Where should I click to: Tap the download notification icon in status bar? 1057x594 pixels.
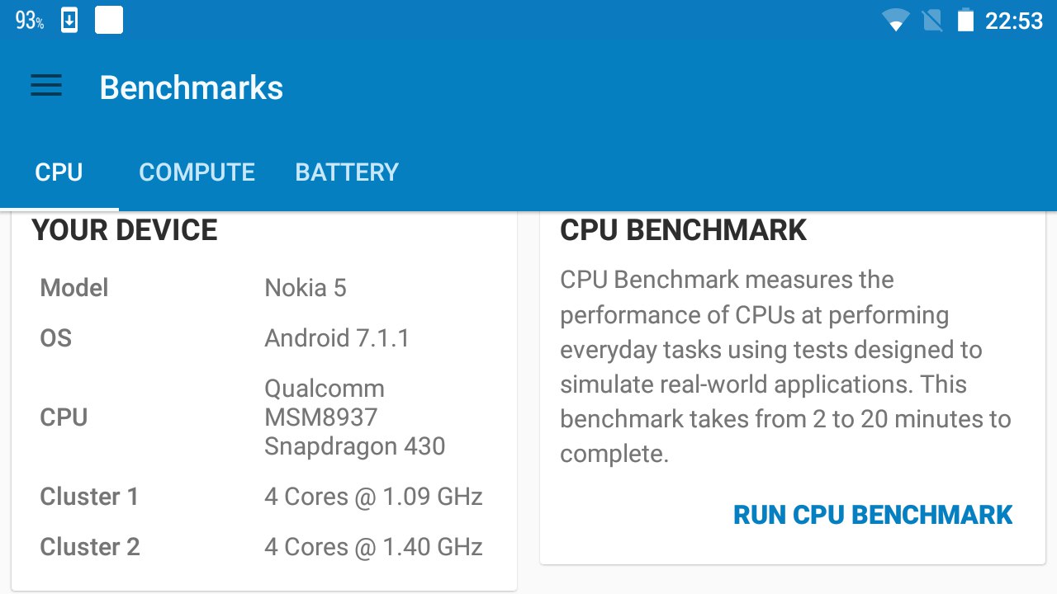69,21
